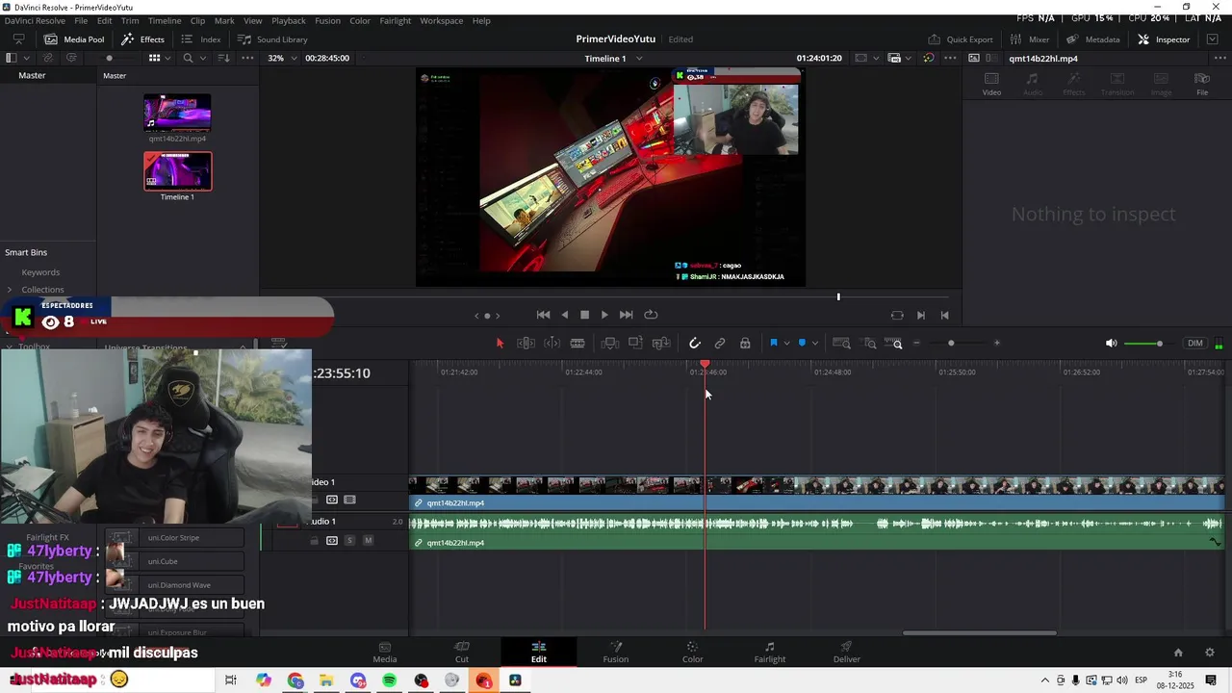Toggle Position Lock padlock icon

[x=745, y=344]
